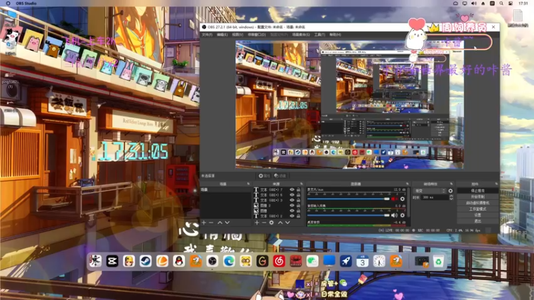This screenshot has width=534, height=300.
Task: Open the QQ penguin icon in the dock
Action: point(179,261)
